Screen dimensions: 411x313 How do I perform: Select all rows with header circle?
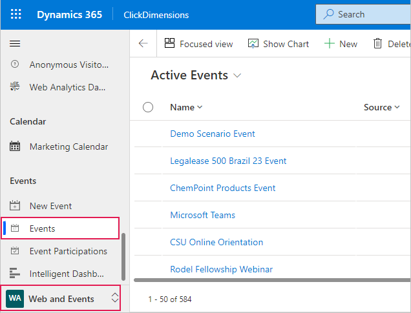click(148, 107)
